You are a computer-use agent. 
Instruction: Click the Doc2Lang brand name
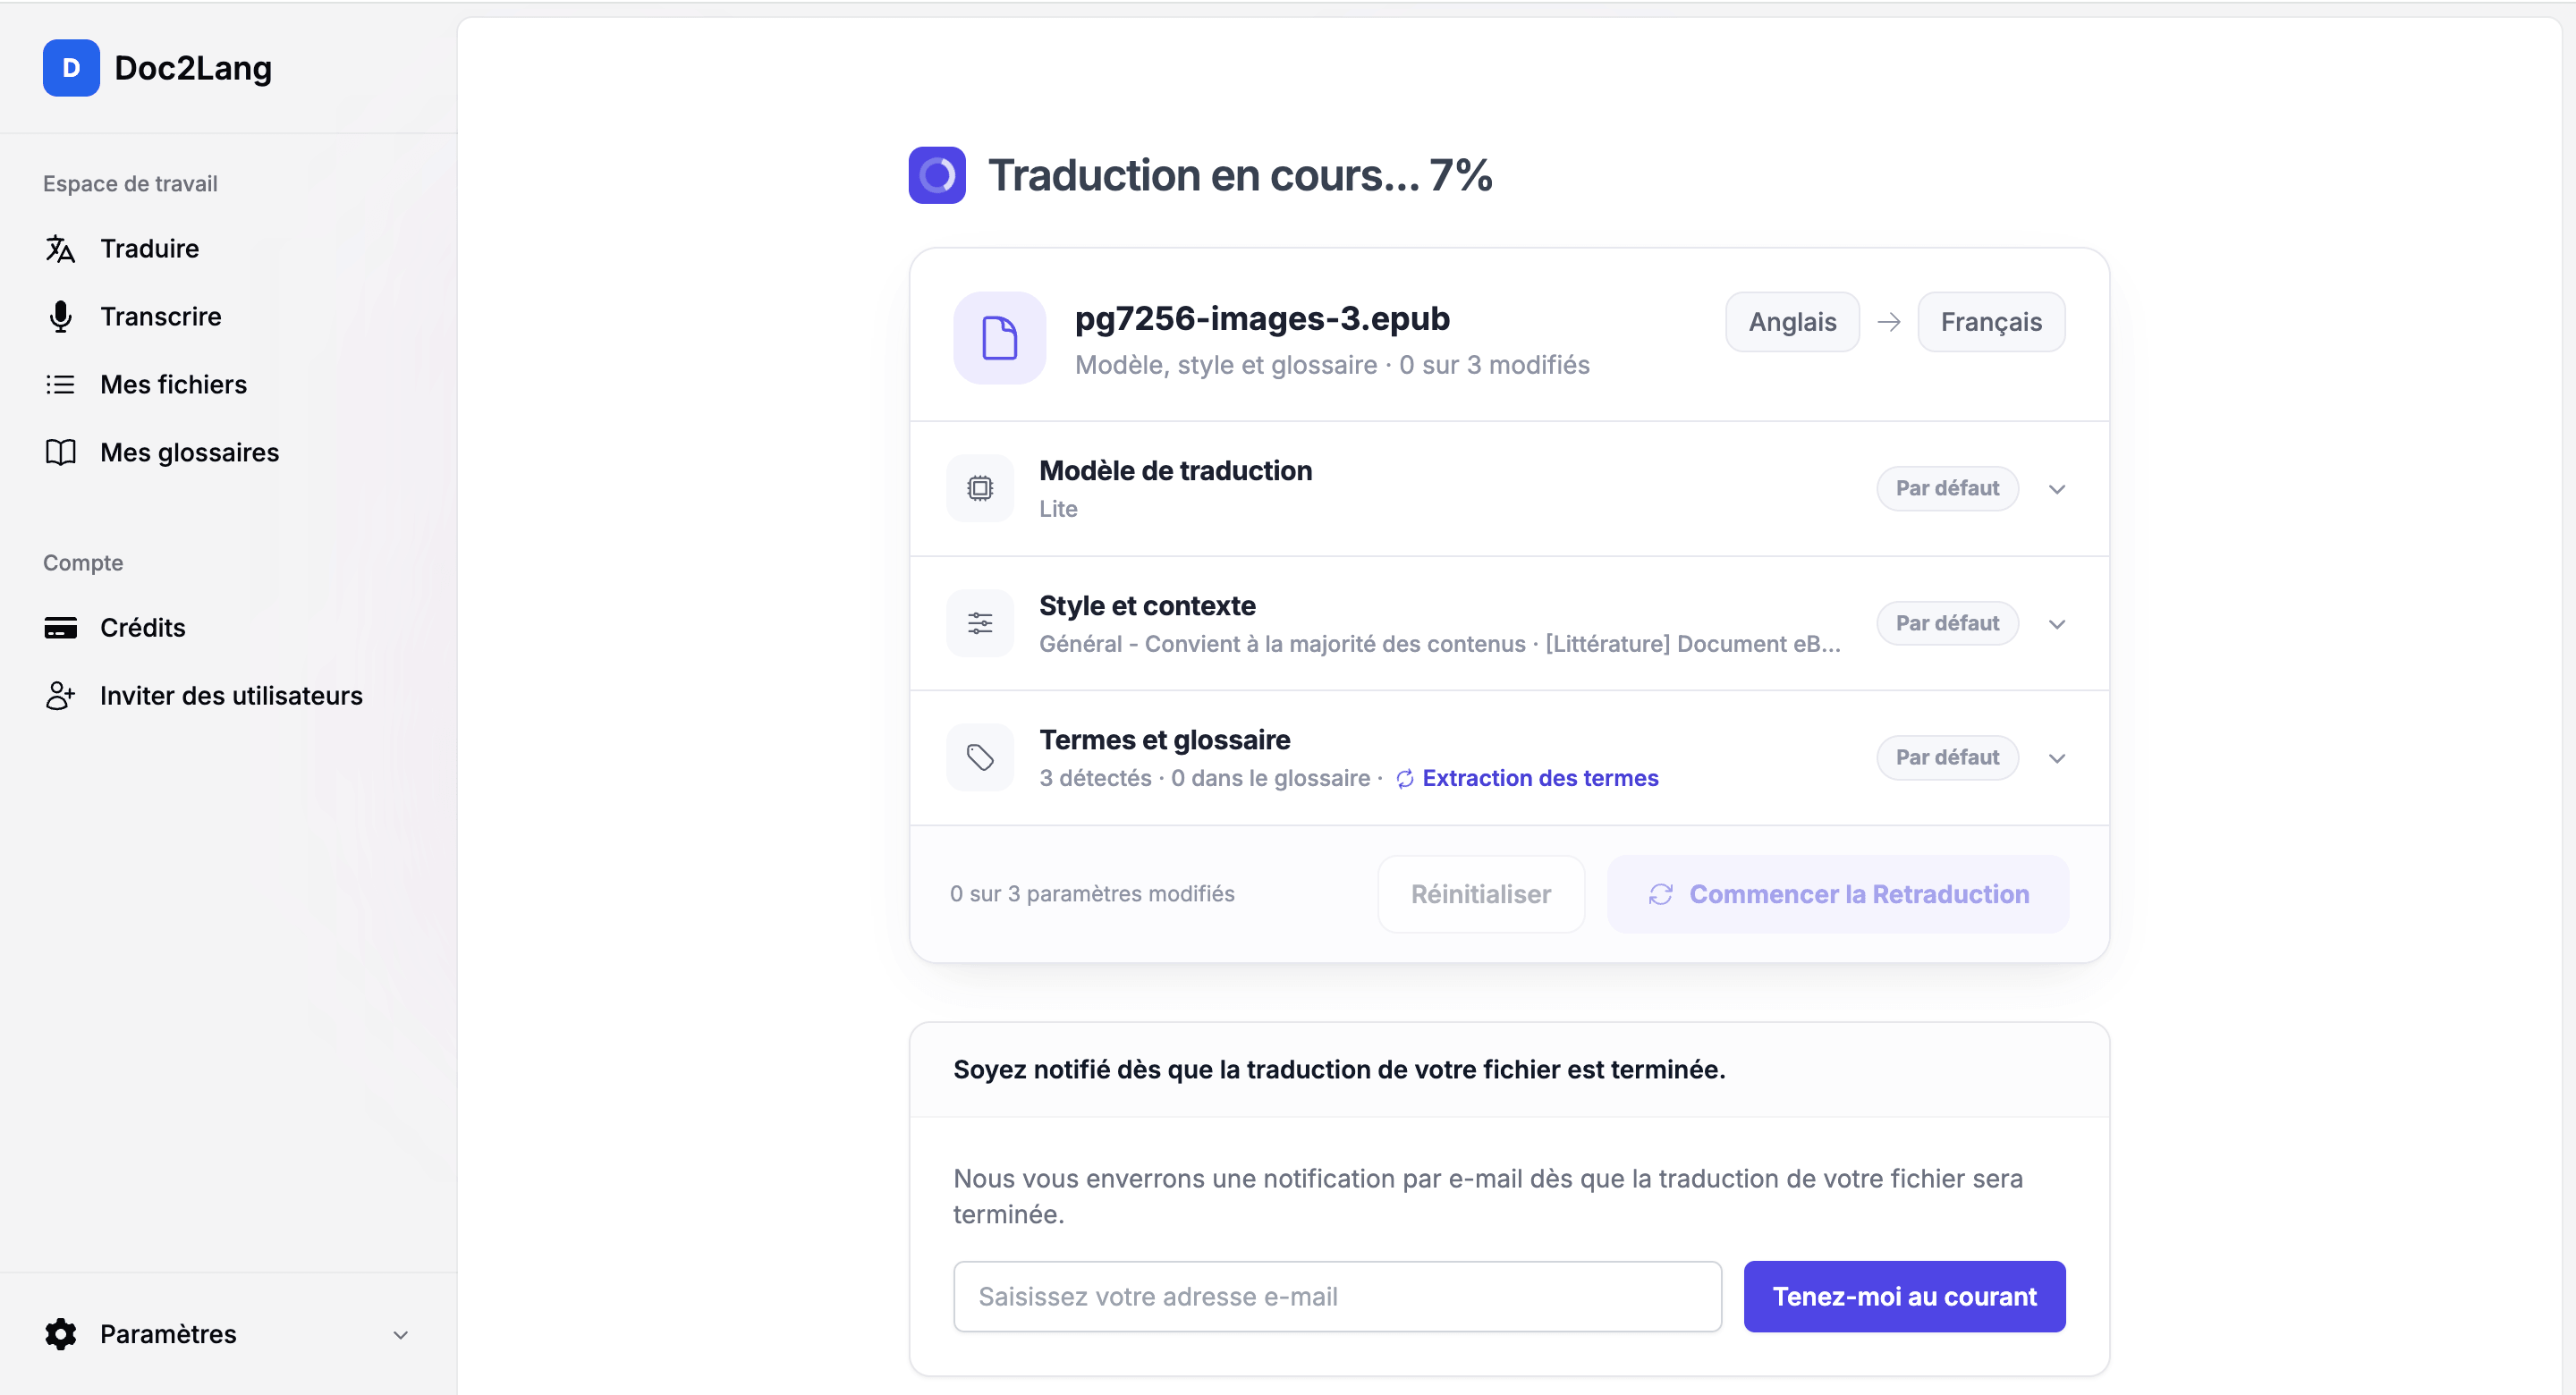pos(193,68)
